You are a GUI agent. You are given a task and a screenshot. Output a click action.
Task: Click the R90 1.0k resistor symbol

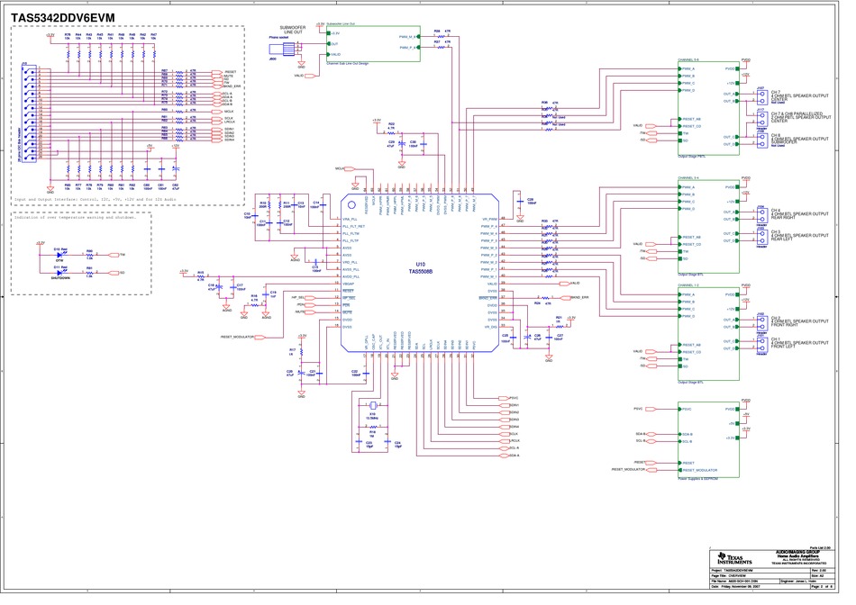point(89,255)
